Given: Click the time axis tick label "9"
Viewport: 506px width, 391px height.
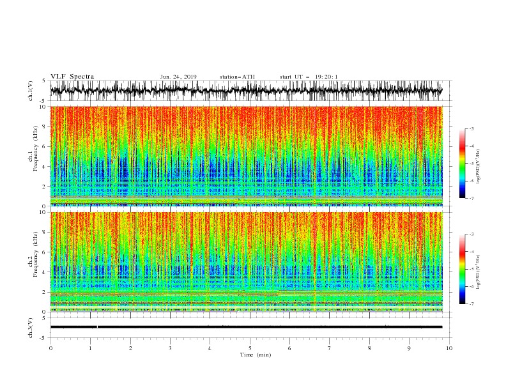Looking at the screenshot, I should [x=409, y=348].
